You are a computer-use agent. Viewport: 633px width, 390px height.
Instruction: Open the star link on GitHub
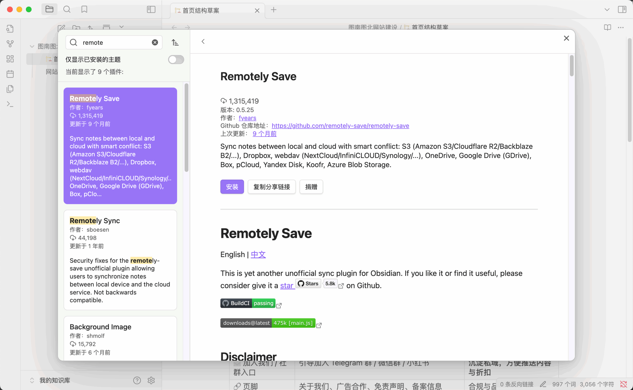(287, 286)
